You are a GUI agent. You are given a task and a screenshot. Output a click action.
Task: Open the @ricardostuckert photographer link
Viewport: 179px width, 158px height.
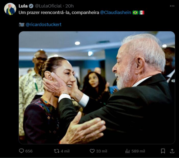pos(43,24)
